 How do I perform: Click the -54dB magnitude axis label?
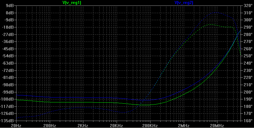tap(8, 56)
